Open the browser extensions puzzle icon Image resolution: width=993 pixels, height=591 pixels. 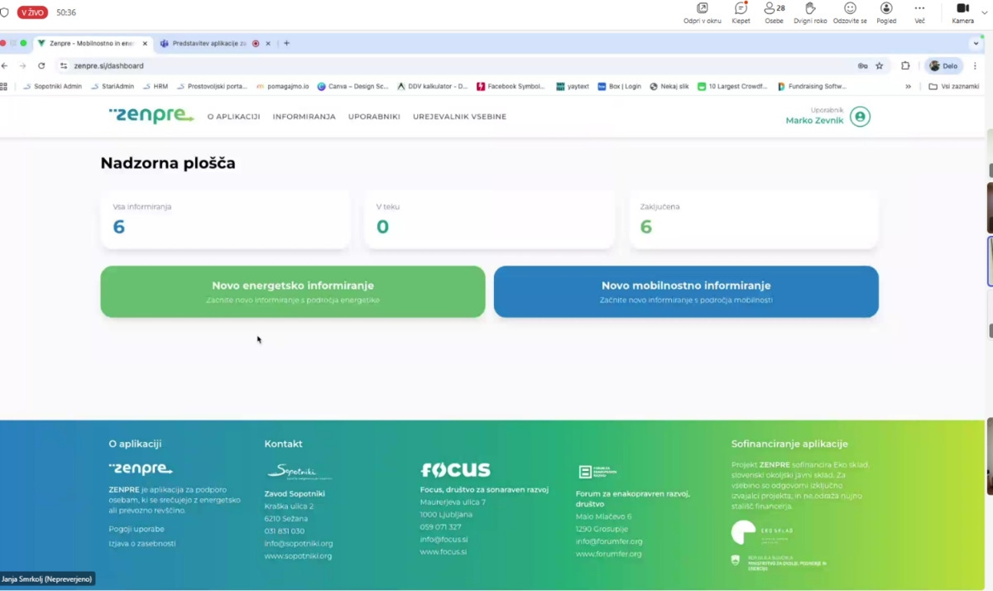tap(905, 65)
